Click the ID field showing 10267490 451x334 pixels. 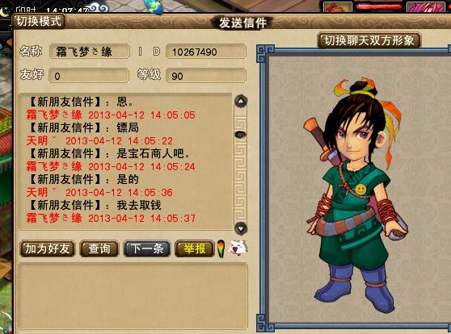pos(206,52)
